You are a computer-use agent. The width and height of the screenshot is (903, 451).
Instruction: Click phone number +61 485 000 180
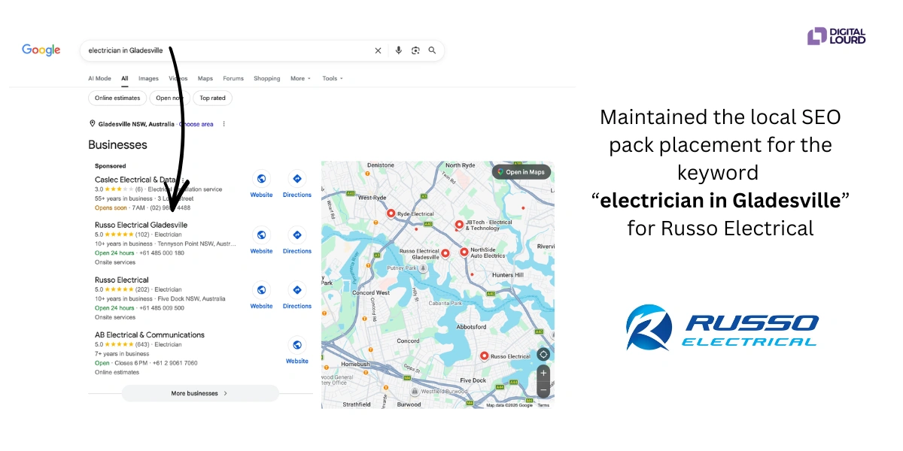160,253
